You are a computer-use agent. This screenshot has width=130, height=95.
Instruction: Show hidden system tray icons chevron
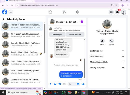pos(103,92)
